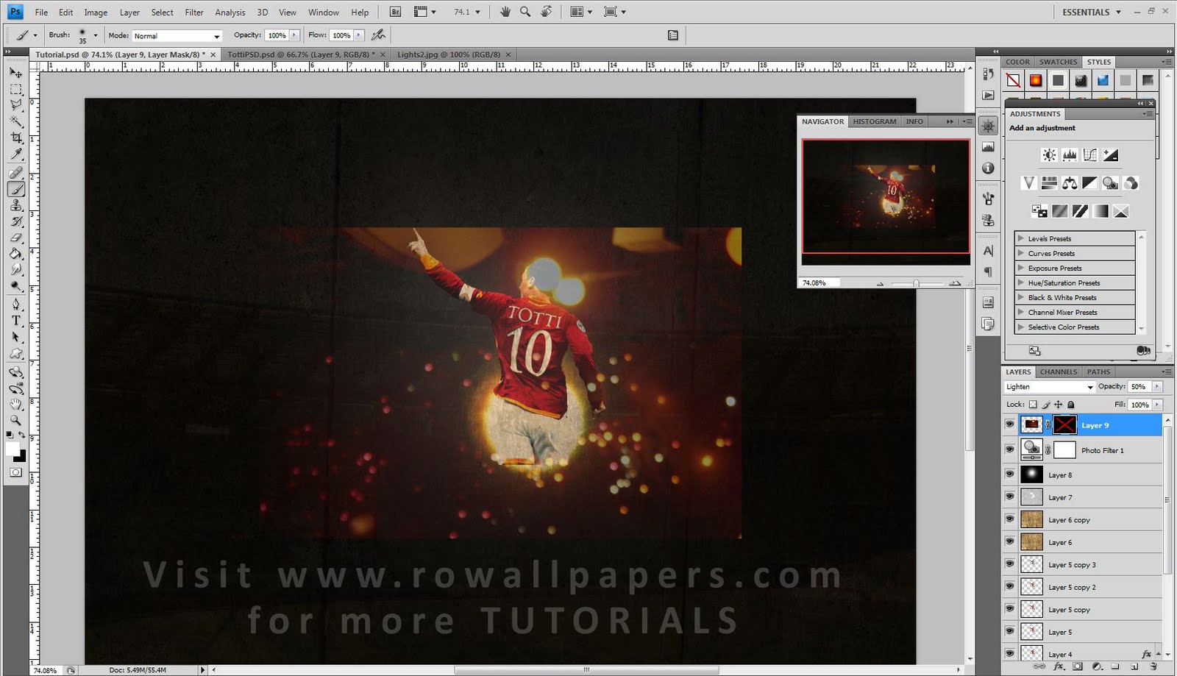
Task: Open the Window menu
Action: 324,13
